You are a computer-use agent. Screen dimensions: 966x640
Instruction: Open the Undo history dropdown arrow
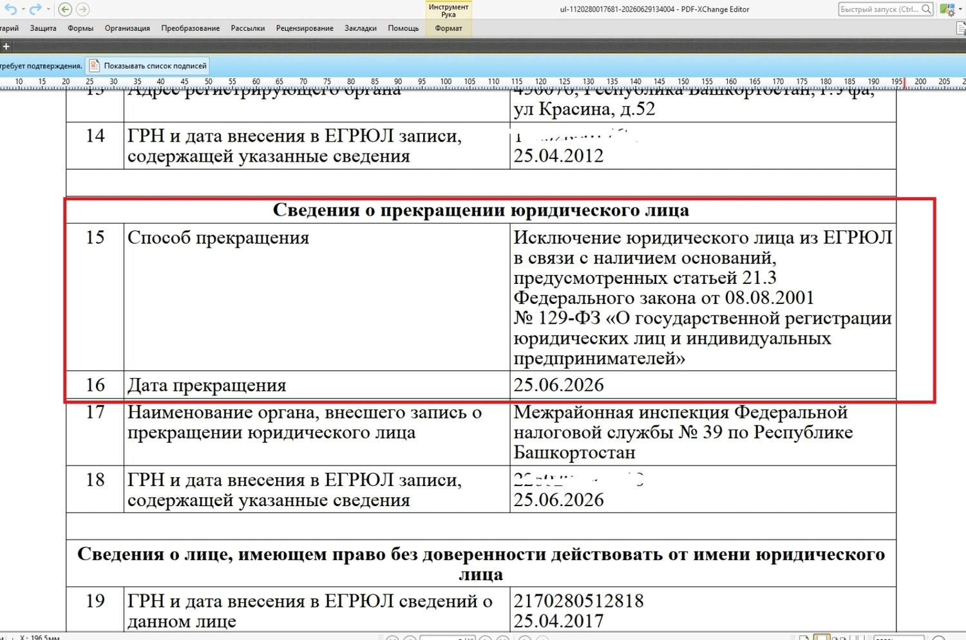(23, 9)
